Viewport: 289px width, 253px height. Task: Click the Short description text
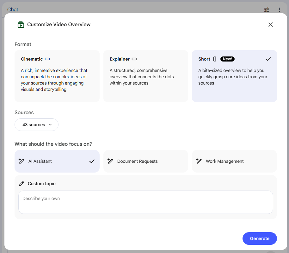coord(233,77)
